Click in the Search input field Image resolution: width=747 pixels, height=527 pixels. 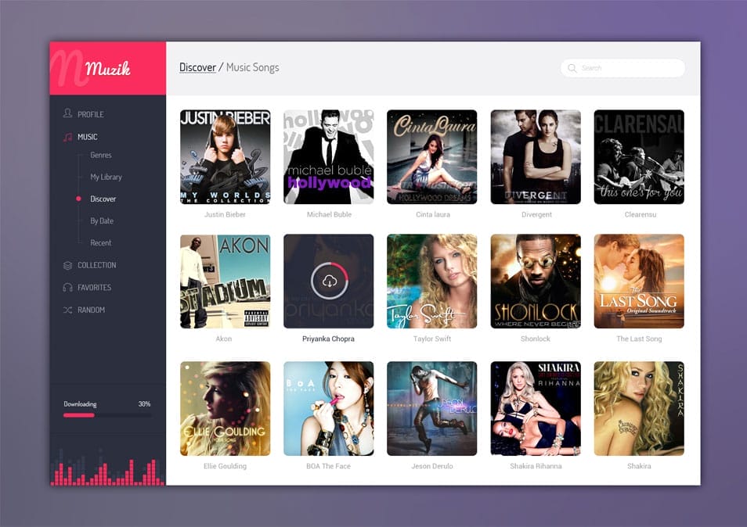tap(626, 68)
